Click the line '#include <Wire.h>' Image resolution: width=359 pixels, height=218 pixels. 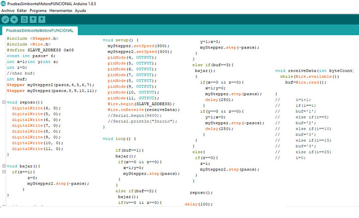[x=29, y=44]
